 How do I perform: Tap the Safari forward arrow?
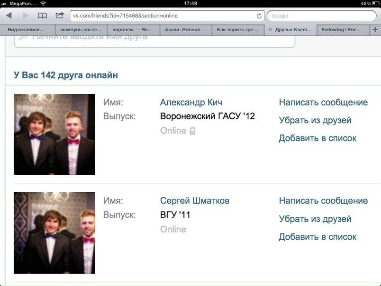(x=26, y=16)
